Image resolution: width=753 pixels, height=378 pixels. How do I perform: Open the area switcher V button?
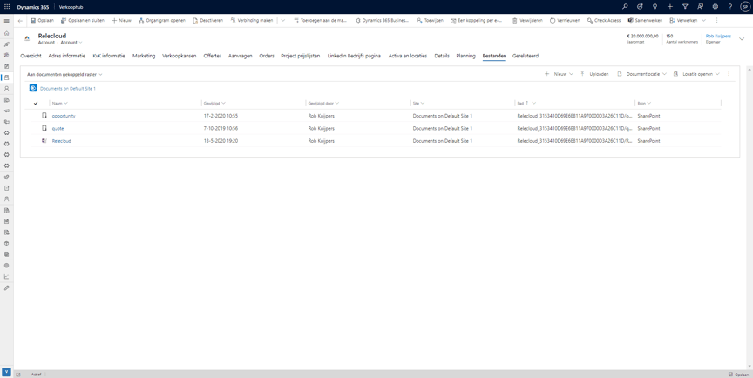tap(6, 372)
